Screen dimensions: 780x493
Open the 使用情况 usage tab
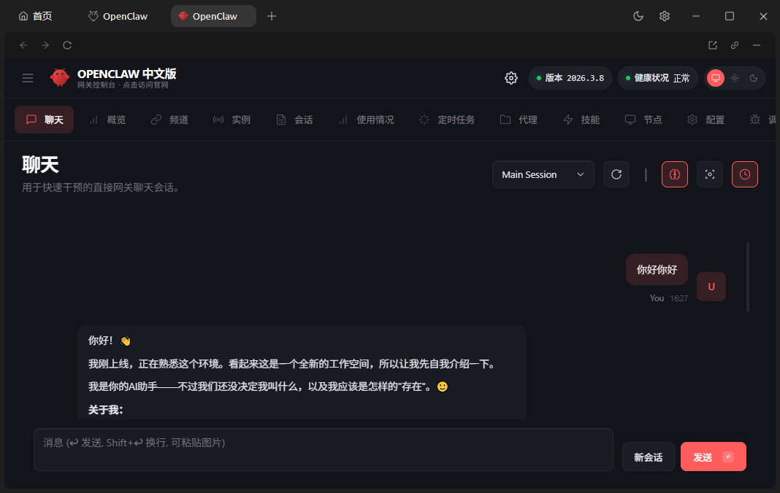[x=366, y=120]
